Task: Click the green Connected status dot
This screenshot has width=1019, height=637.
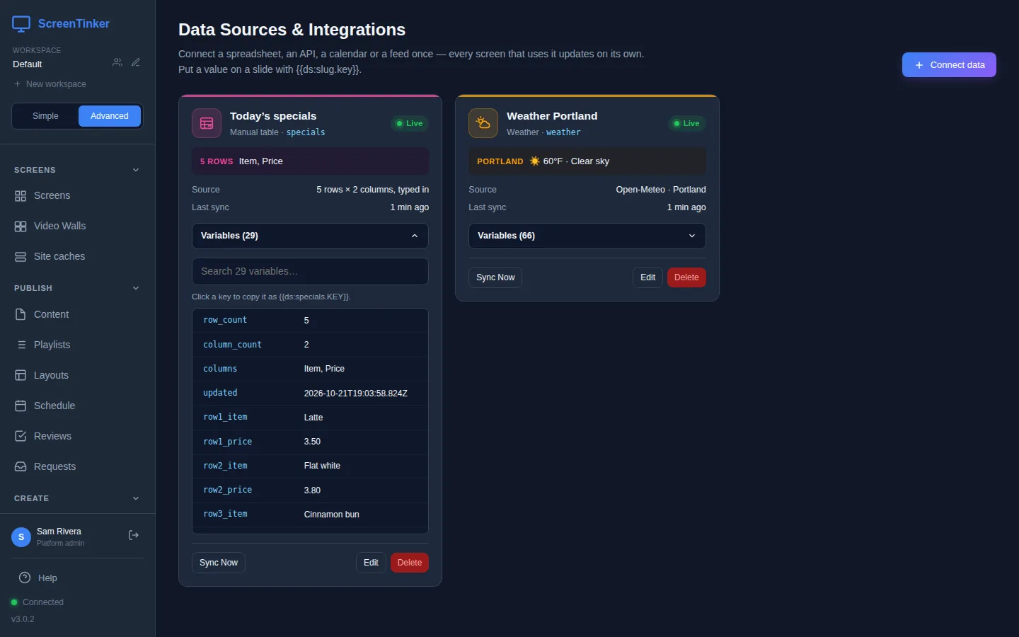Action: point(14,602)
